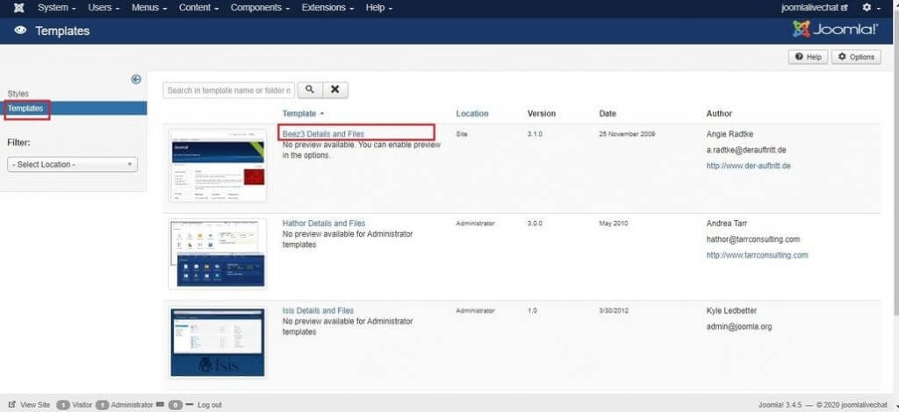Open the Components menu
This screenshot has height=412, width=899.
coord(260,8)
